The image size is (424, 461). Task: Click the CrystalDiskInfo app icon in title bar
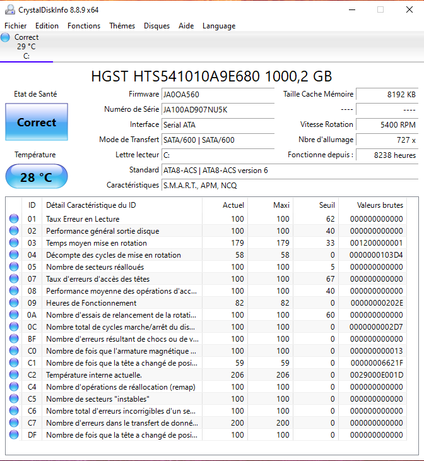pos(9,9)
